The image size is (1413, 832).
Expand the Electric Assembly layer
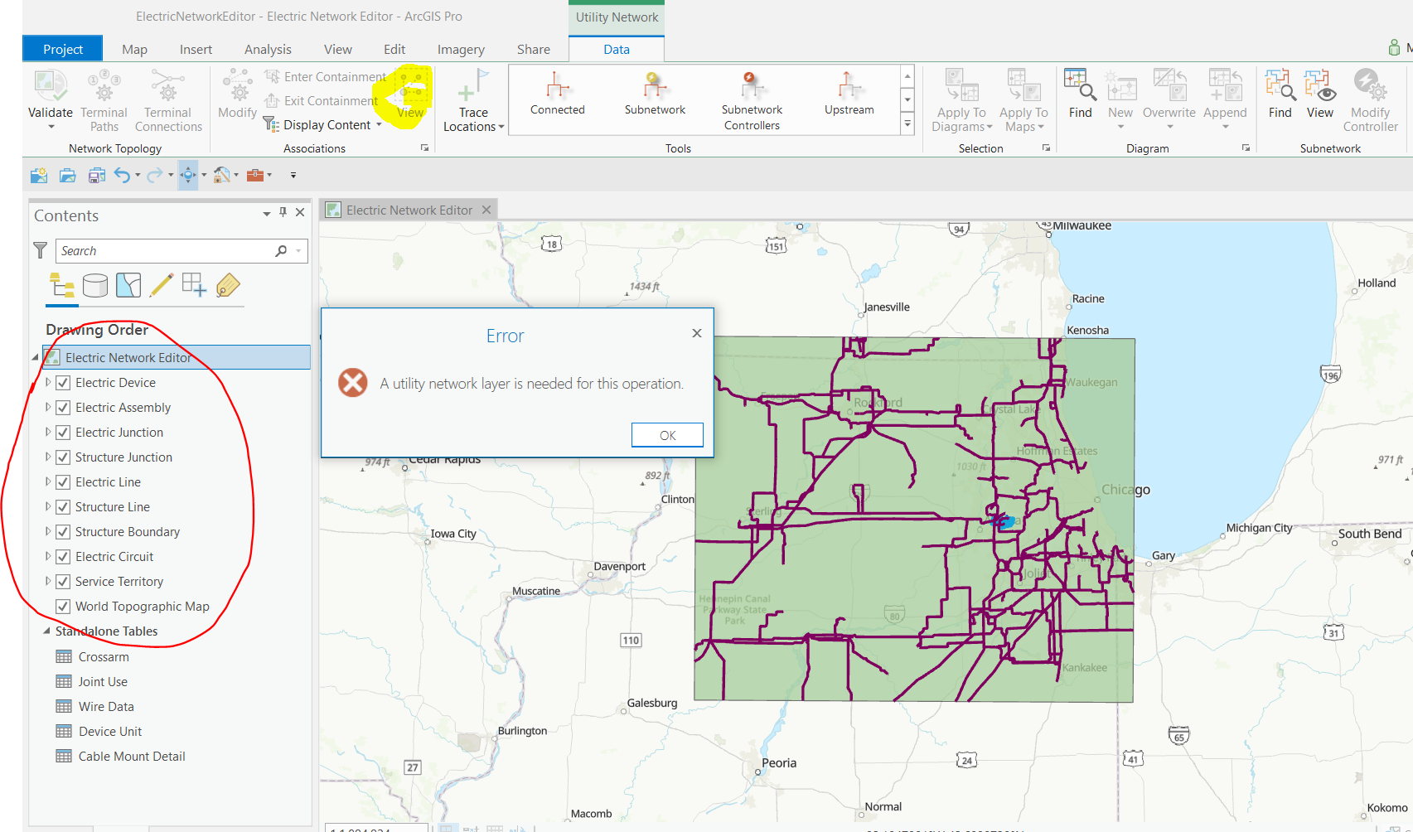48,407
